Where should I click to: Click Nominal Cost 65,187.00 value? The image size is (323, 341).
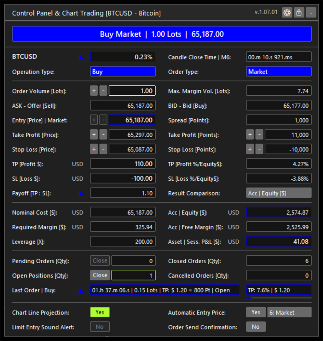[123, 212]
